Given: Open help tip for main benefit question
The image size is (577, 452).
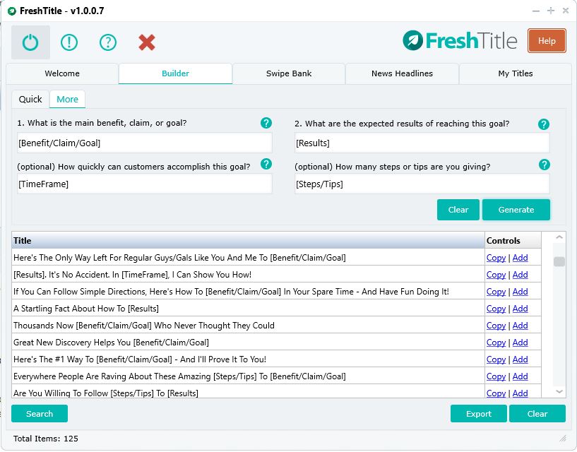Looking at the screenshot, I should pos(266,123).
